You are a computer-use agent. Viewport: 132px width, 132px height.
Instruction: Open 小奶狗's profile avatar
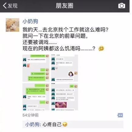point(12,25)
